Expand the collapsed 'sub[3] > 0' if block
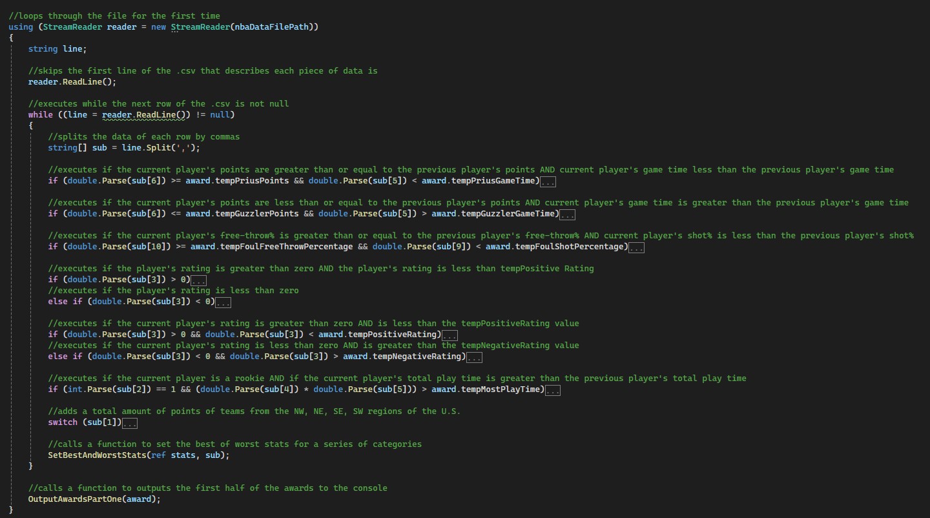 point(198,280)
